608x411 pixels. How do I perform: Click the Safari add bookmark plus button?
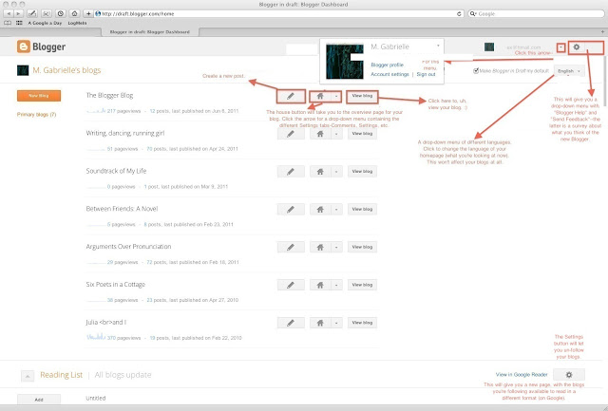point(88,13)
